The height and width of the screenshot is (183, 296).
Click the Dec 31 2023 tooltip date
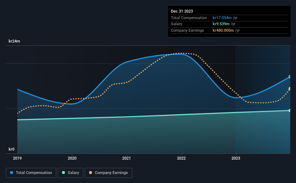(182, 11)
